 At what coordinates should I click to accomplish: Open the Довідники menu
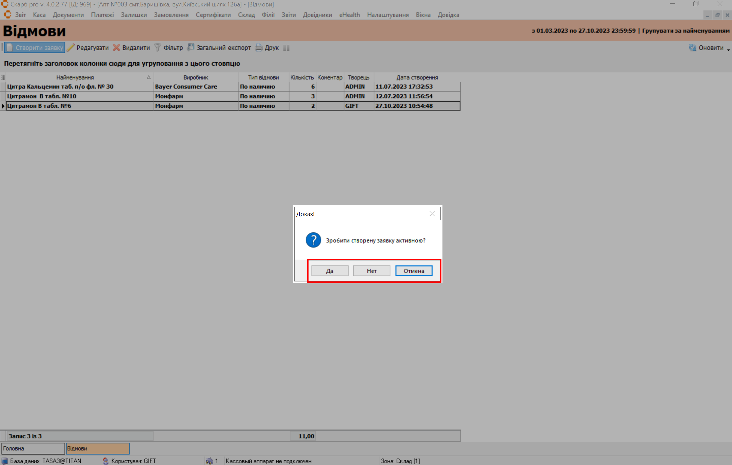pyautogui.click(x=317, y=15)
